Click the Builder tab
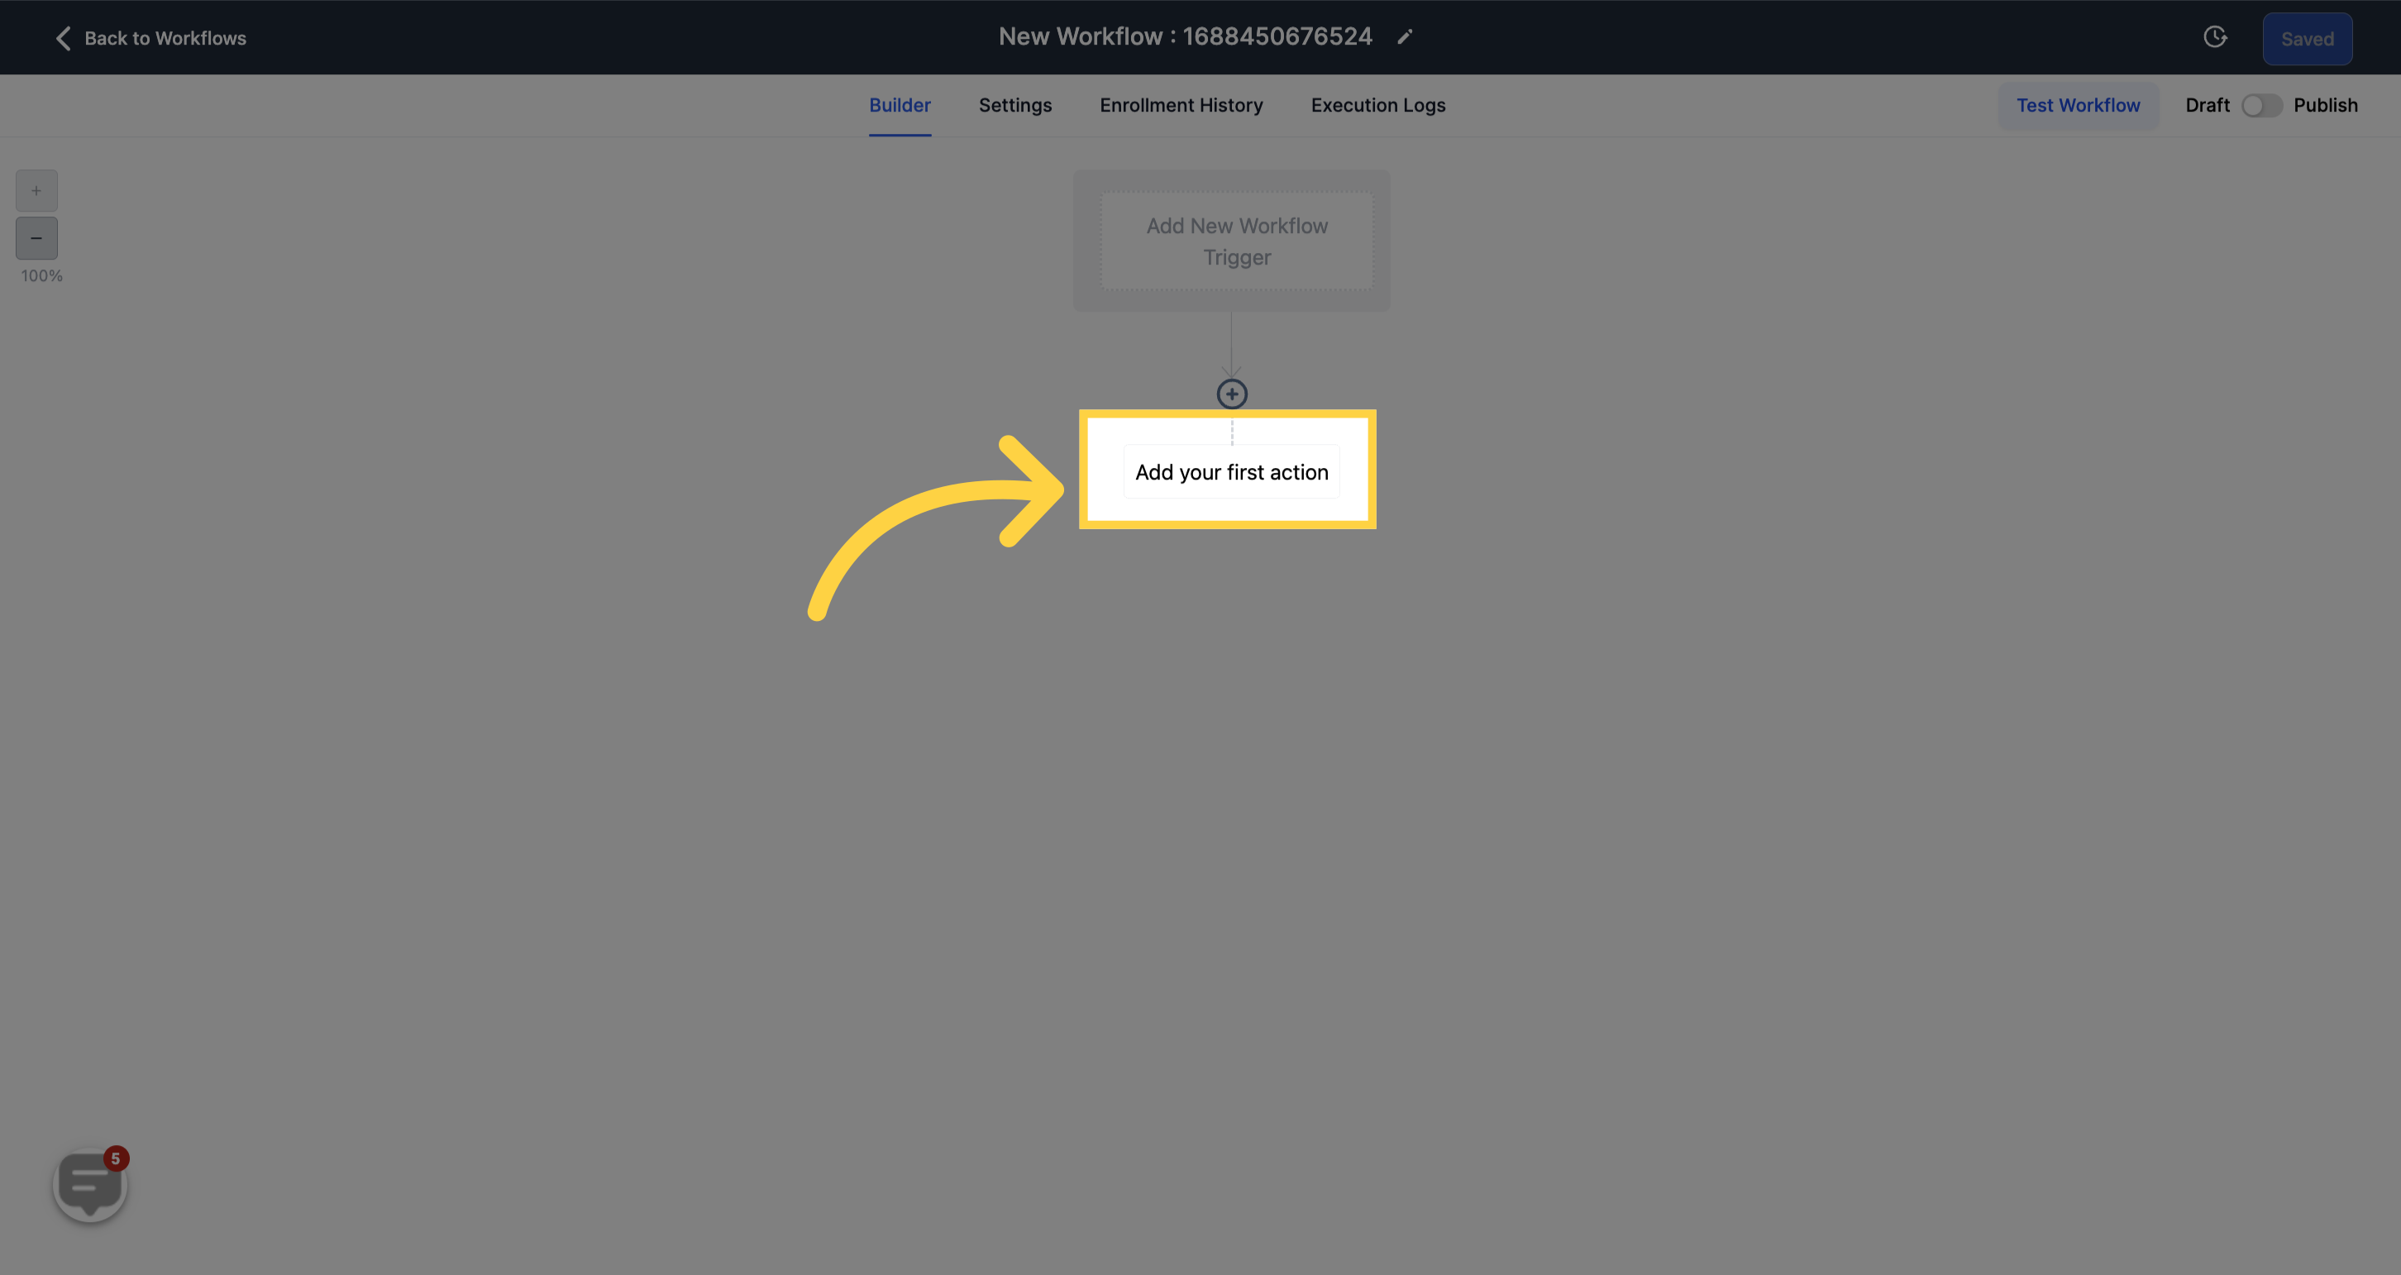Image resolution: width=2401 pixels, height=1275 pixels. click(900, 105)
